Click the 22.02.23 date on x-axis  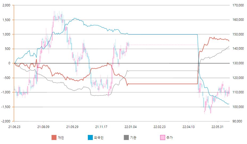tap(159, 127)
